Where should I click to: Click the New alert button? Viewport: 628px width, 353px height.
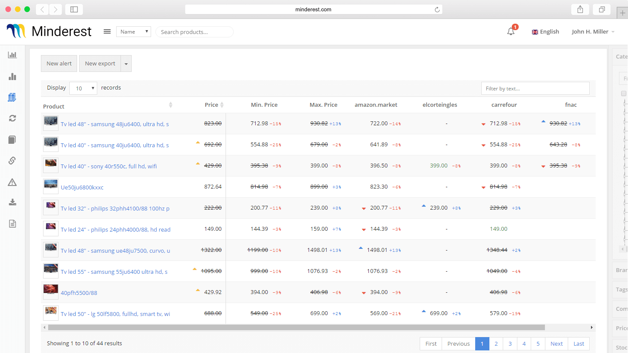click(x=59, y=64)
